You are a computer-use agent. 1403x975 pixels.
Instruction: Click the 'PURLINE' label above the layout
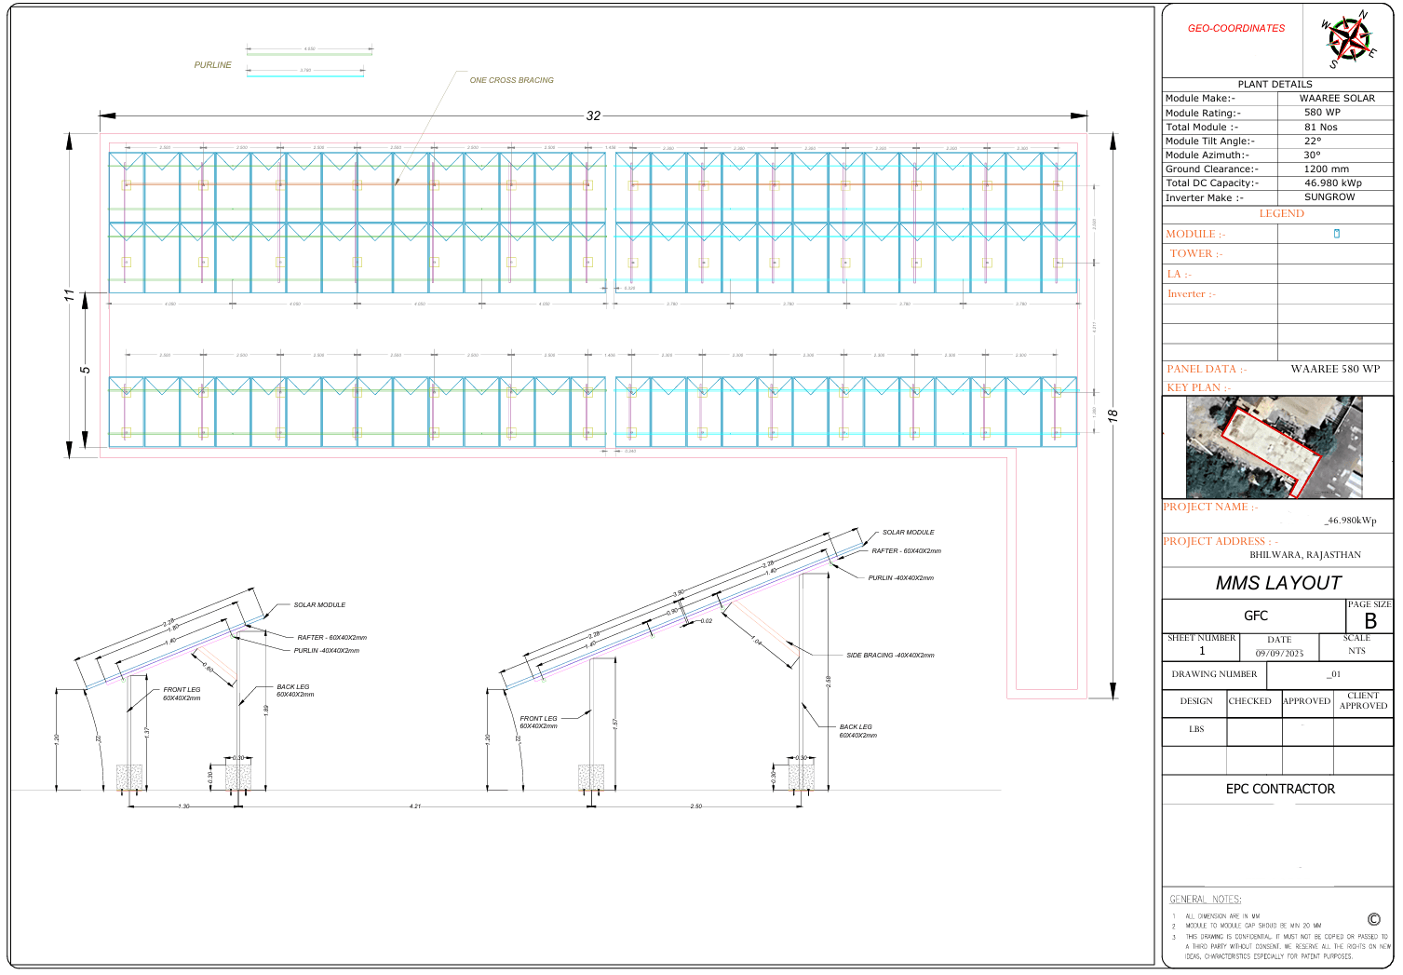tap(212, 65)
